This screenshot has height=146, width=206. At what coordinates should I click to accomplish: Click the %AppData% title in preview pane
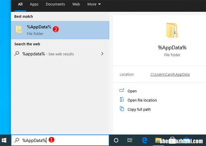coord(172,48)
